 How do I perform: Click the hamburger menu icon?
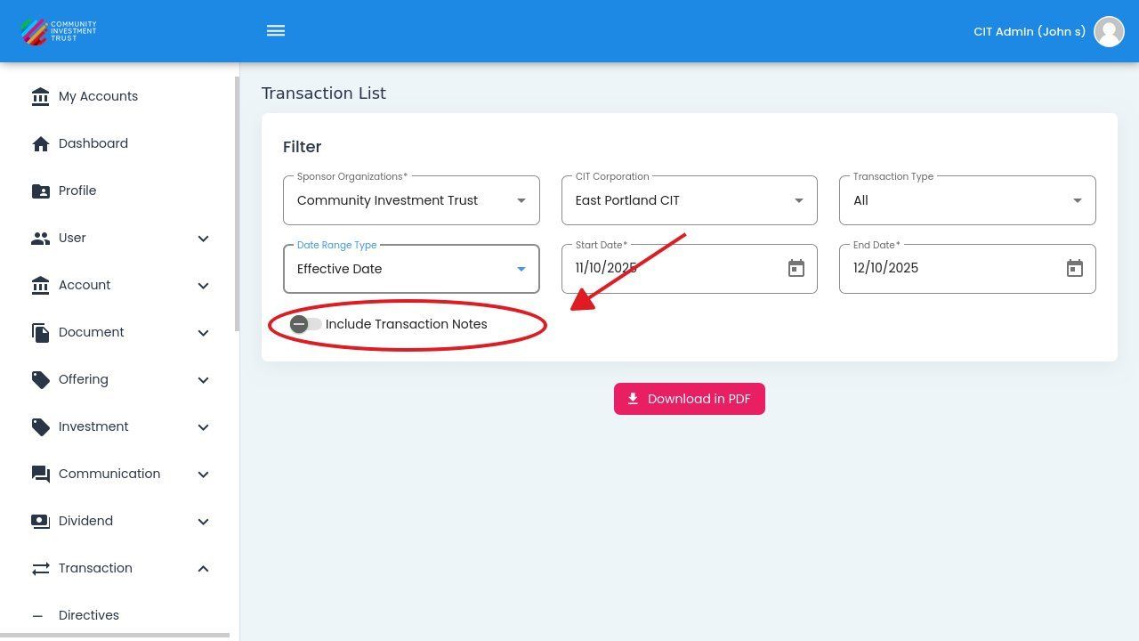click(276, 31)
